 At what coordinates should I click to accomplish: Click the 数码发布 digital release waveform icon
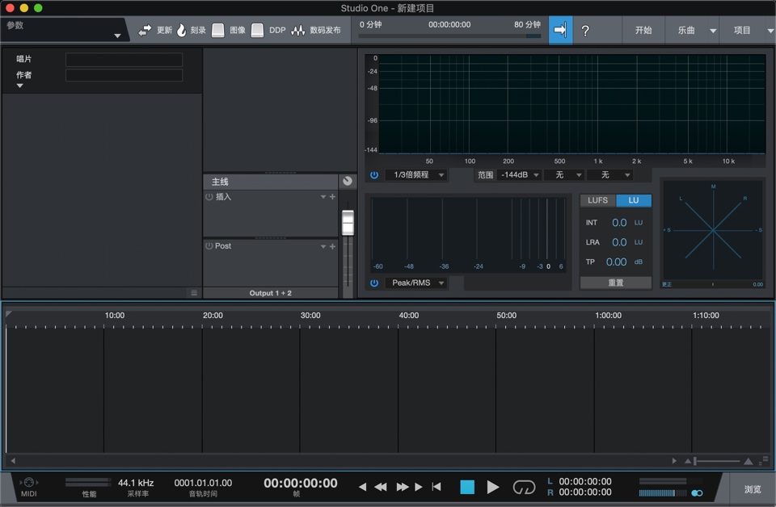tap(297, 30)
